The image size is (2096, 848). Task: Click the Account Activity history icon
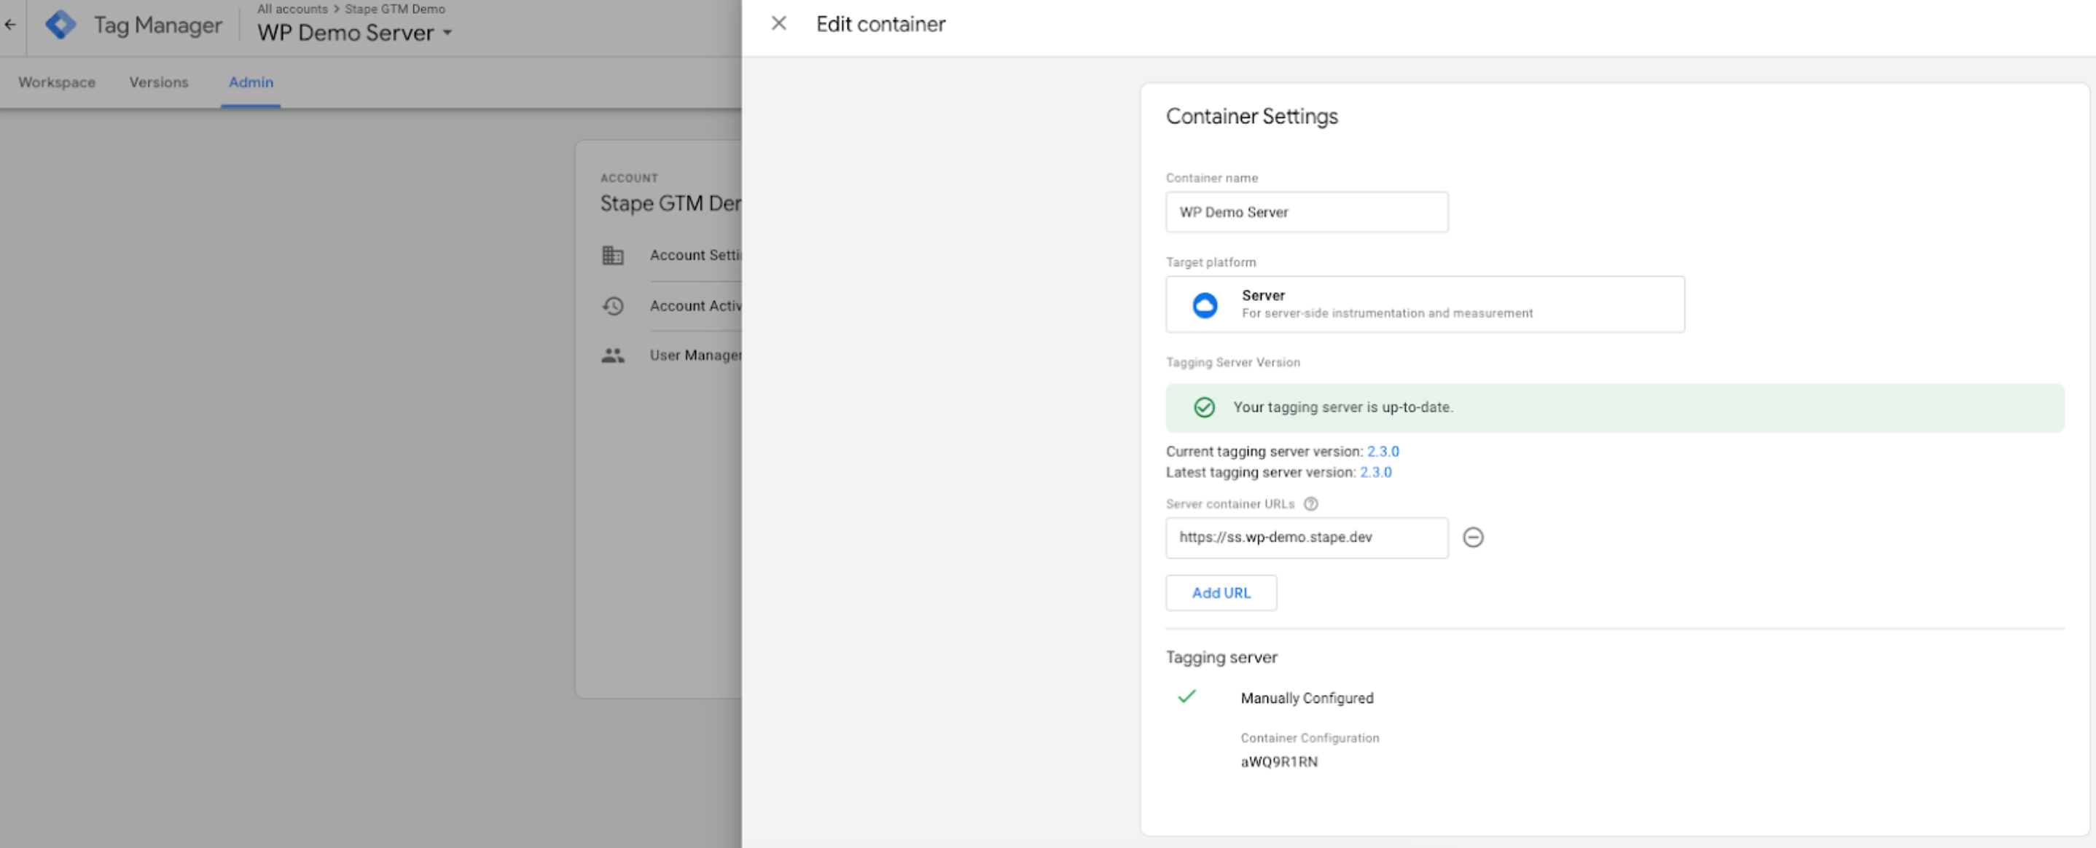click(x=613, y=307)
